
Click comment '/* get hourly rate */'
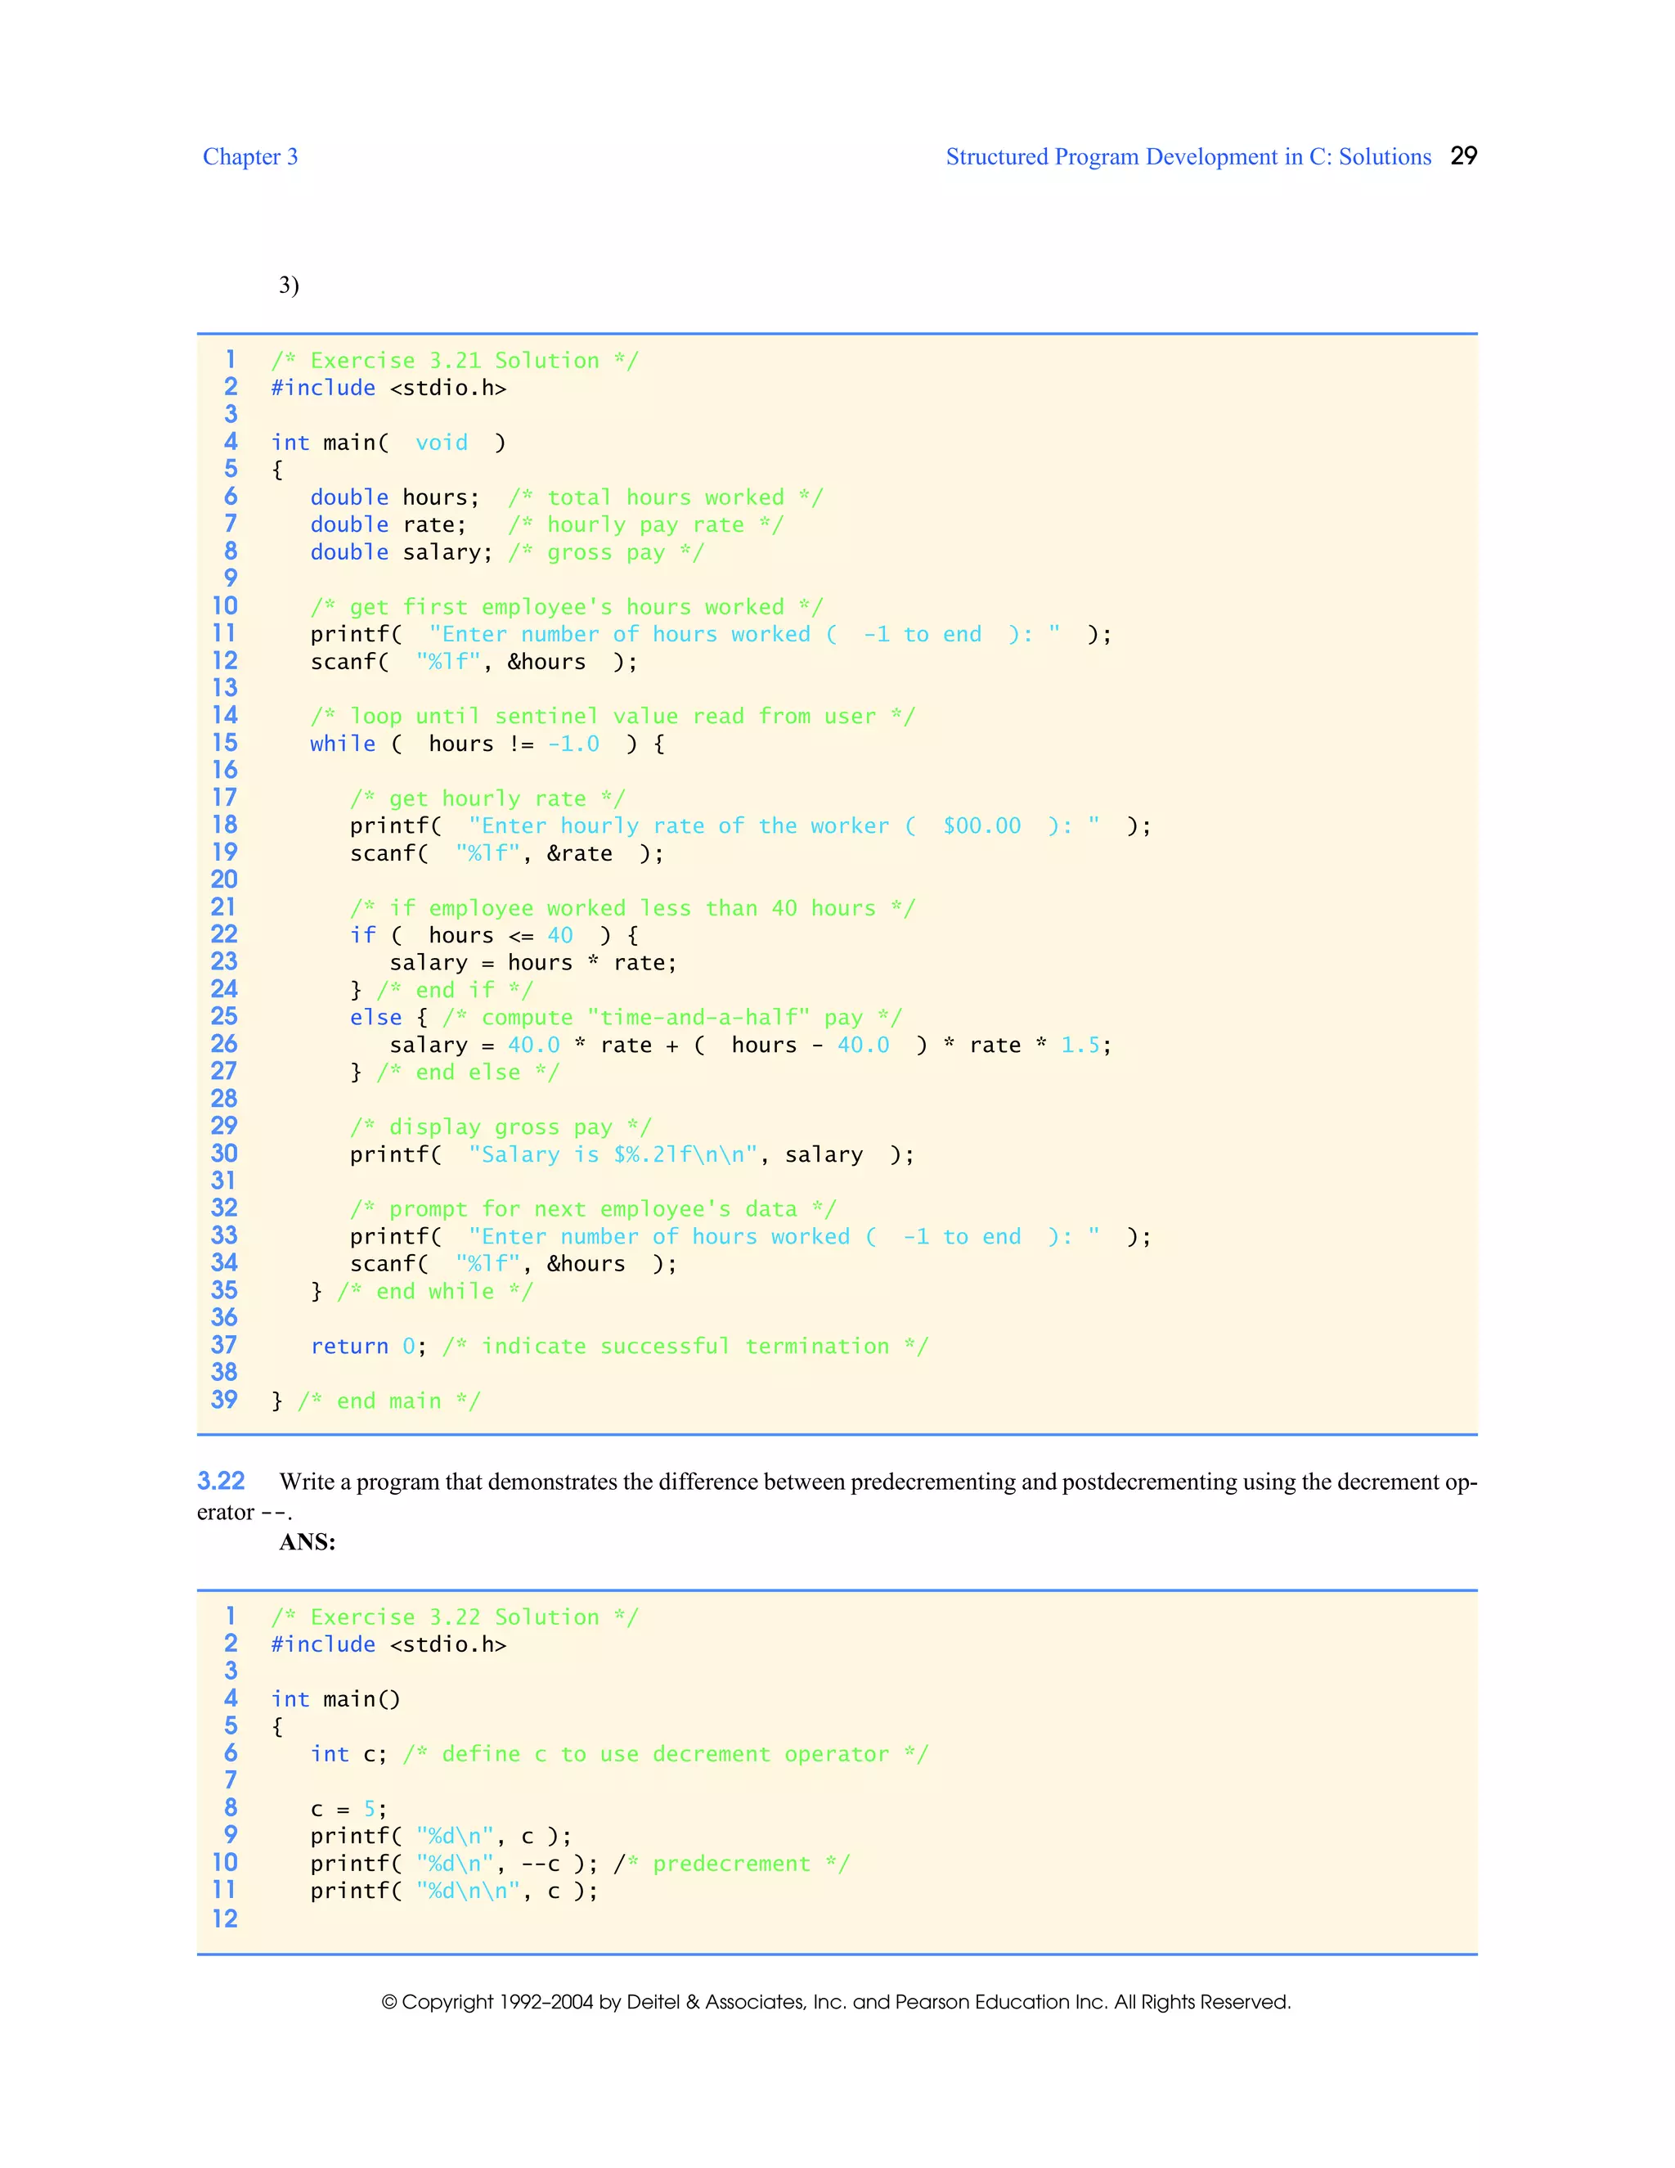487,798
